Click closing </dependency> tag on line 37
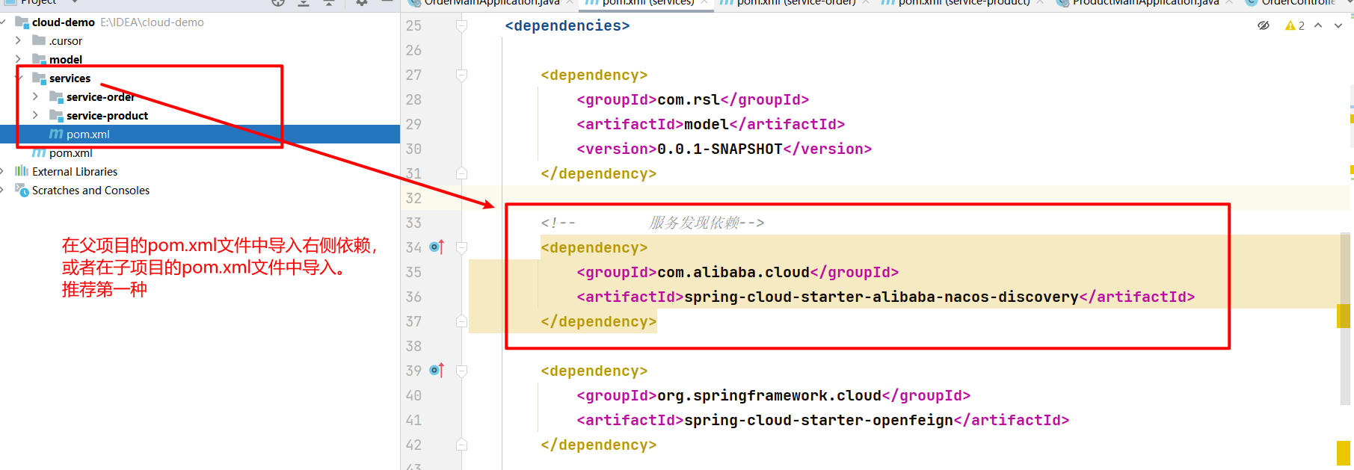 (599, 321)
